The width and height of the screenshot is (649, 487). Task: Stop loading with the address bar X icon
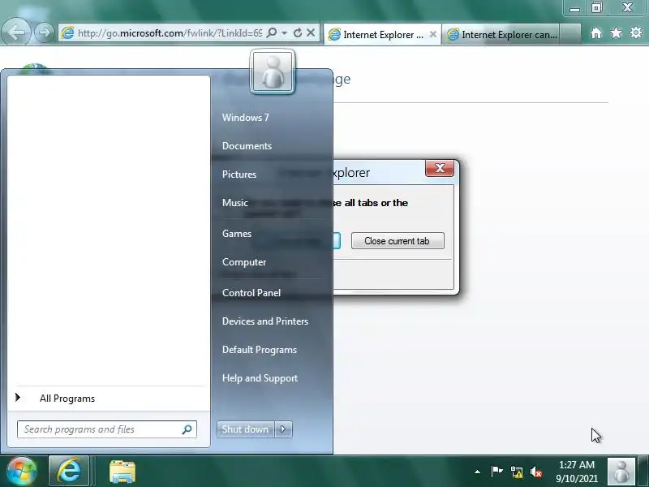311,32
